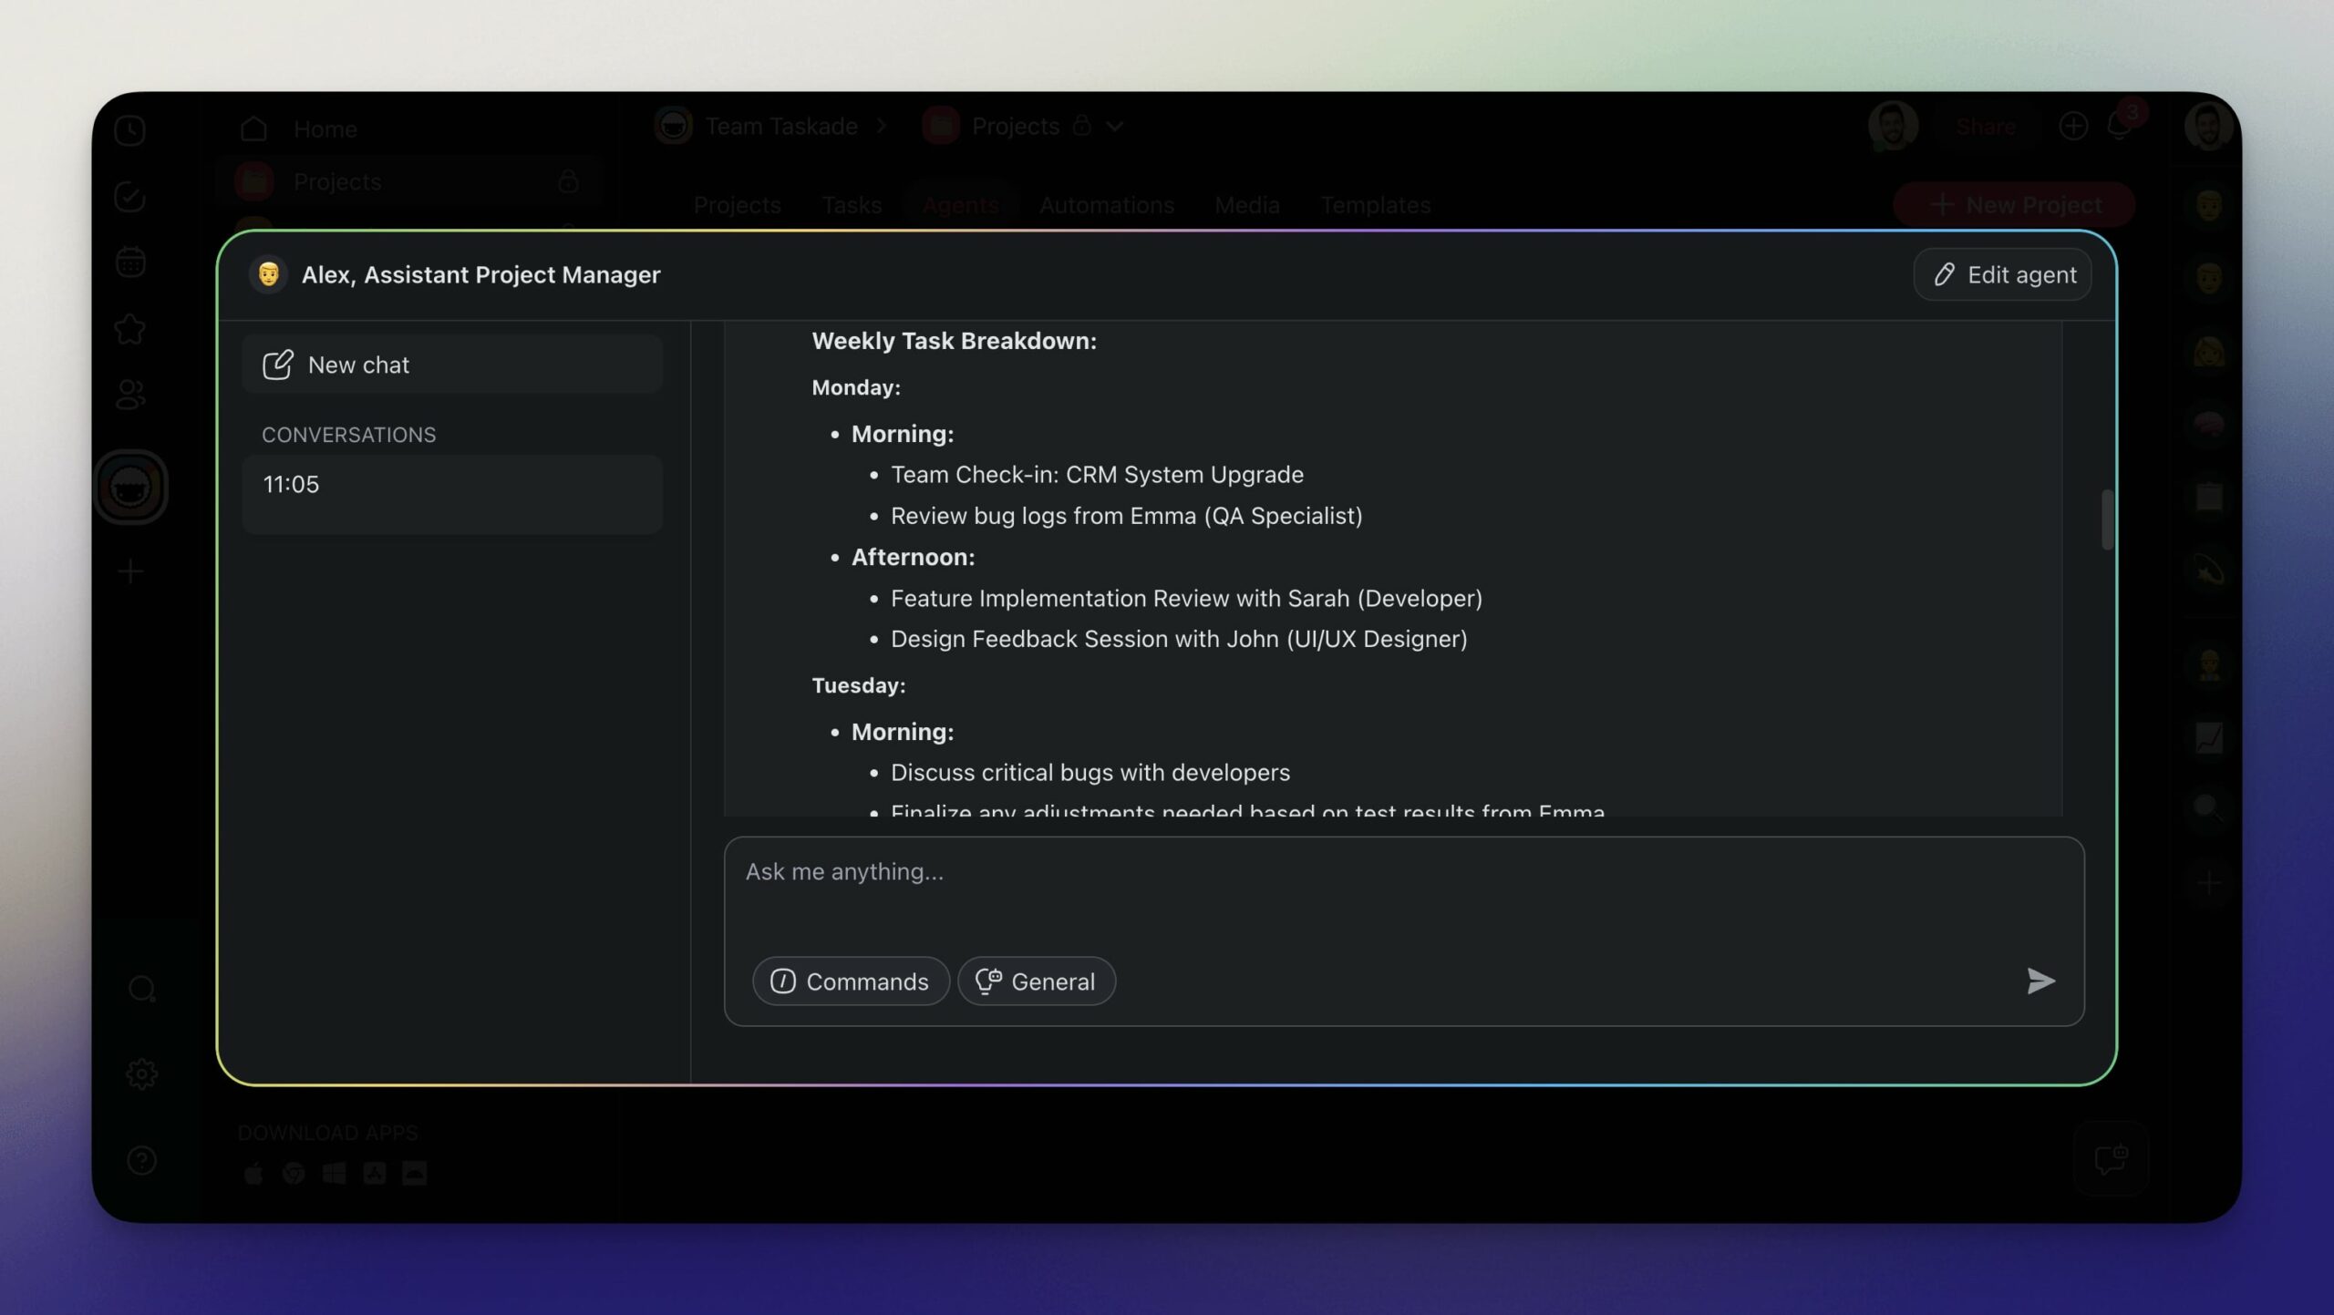The height and width of the screenshot is (1315, 2334).
Task: Click the notifications bell icon
Action: coord(2118,127)
